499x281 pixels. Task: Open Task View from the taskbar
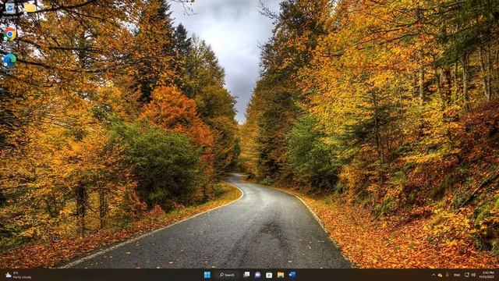(x=246, y=275)
